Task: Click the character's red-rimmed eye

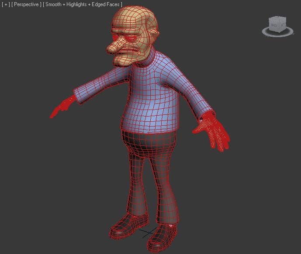Action: coord(130,38)
